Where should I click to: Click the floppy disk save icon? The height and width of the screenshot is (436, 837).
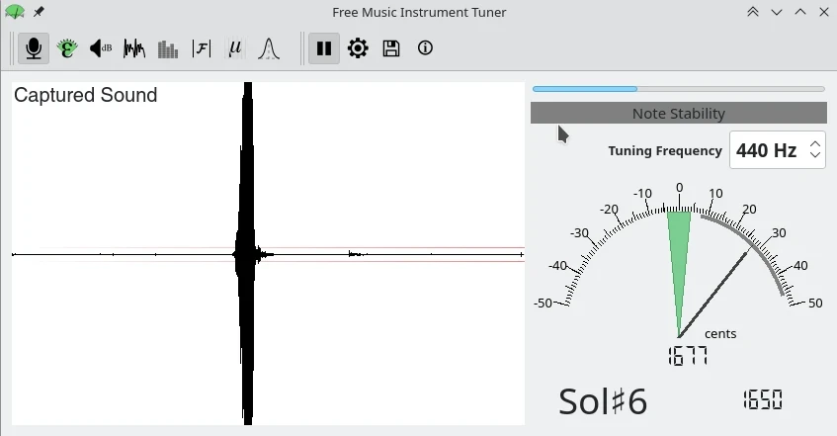[391, 48]
